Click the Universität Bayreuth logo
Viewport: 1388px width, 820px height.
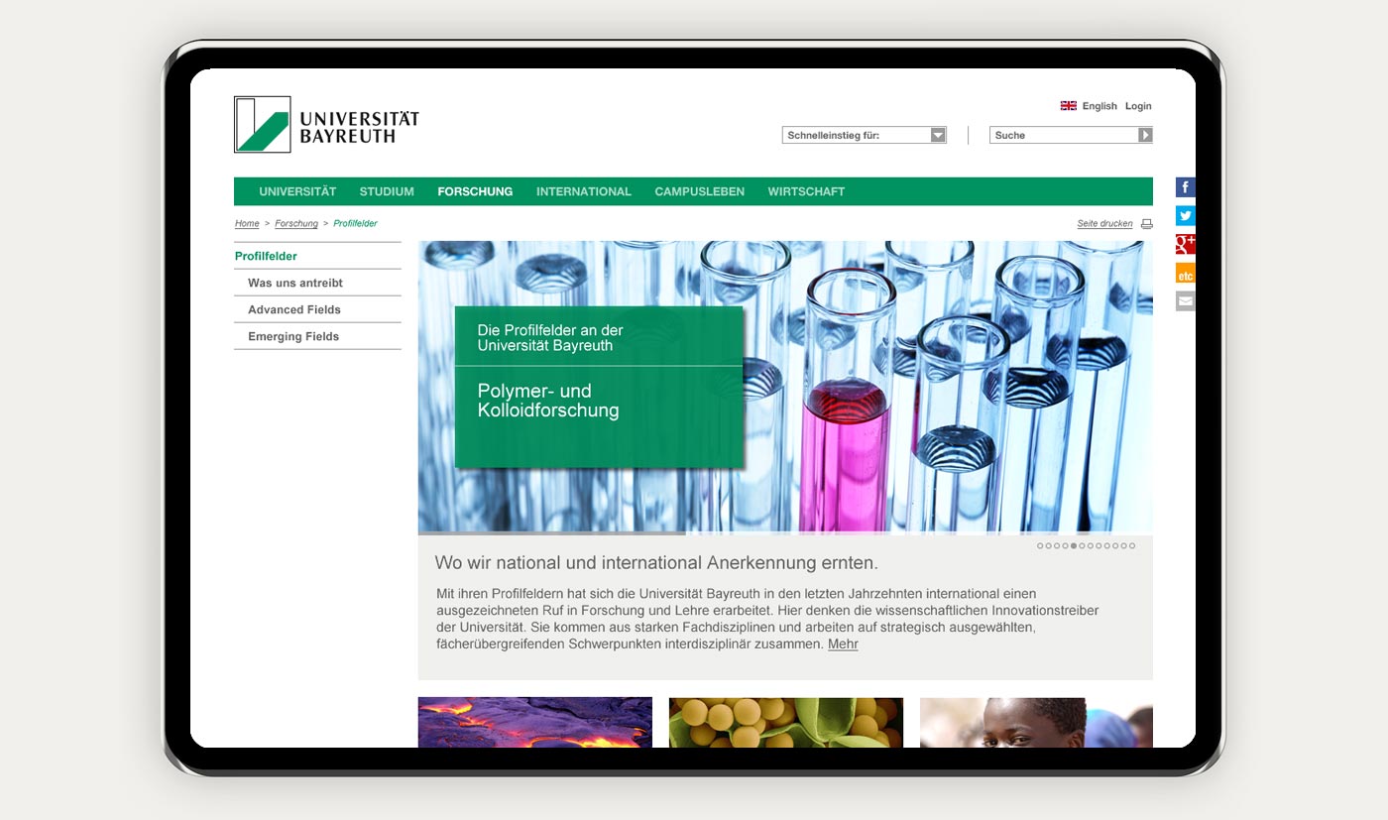326,125
